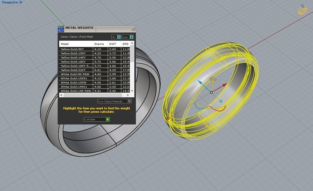The height and width of the screenshot is (191, 313).
Task: Close the Metal Weights dialog
Action: click(133, 29)
